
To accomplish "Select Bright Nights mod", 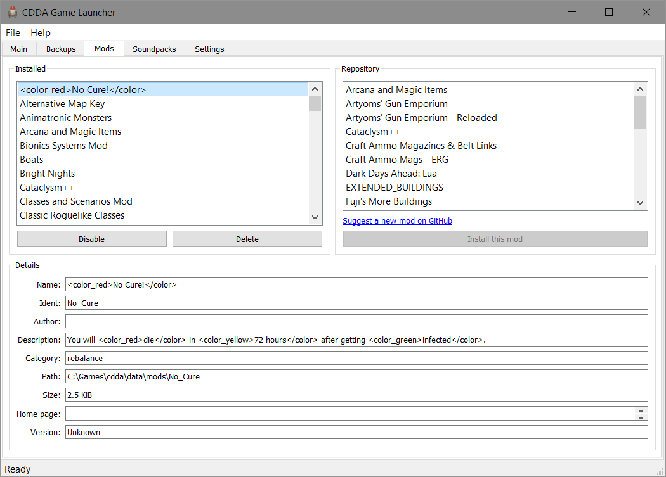I will [x=163, y=174].
